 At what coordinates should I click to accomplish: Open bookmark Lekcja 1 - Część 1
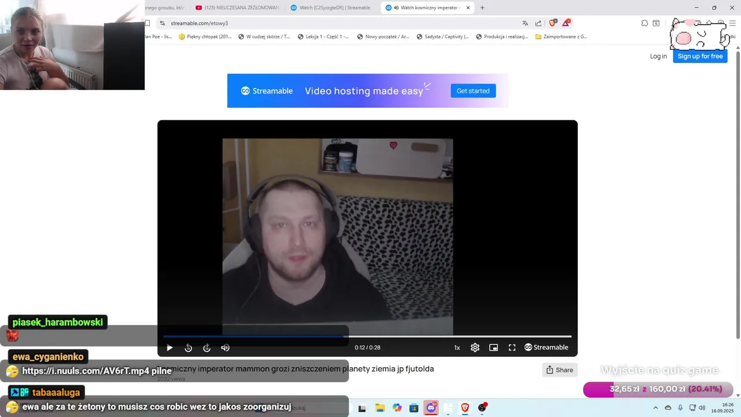[323, 36]
